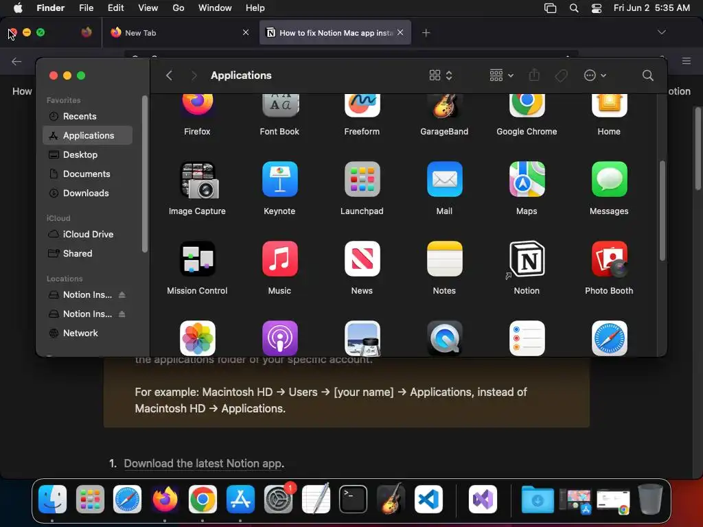Select the Preview app icon
The image size is (703, 527).
pos(362,338)
